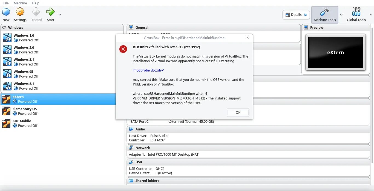Image resolution: width=374 pixels, height=191 pixels.
Task: Expand the Machine Tools dropdown arrow
Action: (x=341, y=15)
